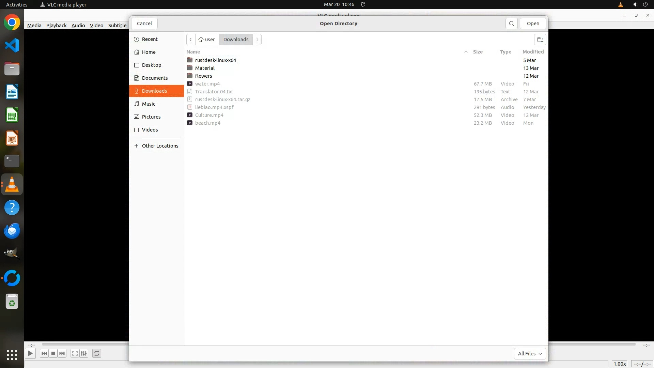Toggle the loop playback button
Image resolution: width=654 pixels, height=368 pixels.
click(97, 353)
